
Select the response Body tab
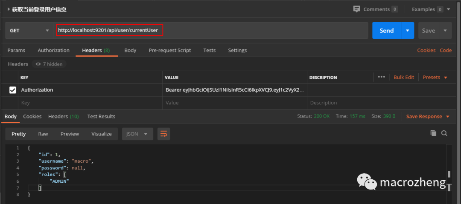[x=11, y=117]
